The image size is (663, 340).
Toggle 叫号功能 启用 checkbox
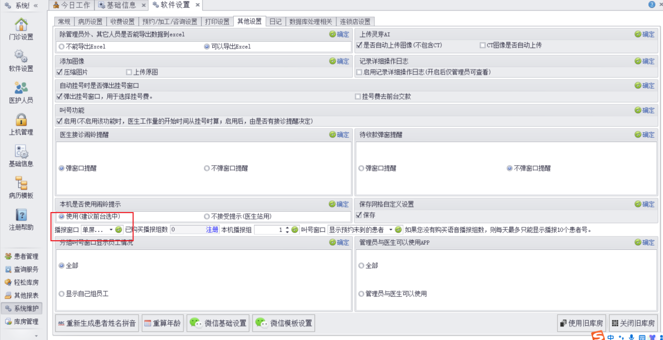[x=59, y=121]
